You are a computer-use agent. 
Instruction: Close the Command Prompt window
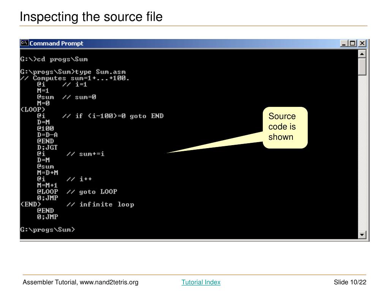[x=362, y=43]
